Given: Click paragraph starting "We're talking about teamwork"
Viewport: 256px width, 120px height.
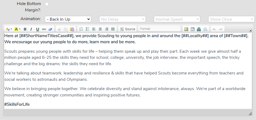Looking at the screenshot, I should [124, 76].
